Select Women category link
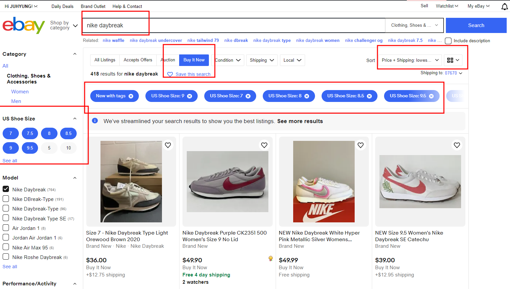 (20, 92)
